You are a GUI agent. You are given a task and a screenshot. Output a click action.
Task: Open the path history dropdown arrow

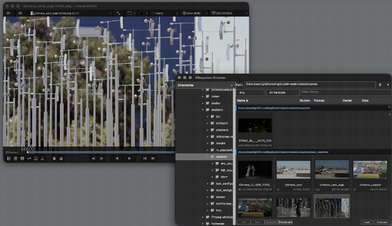pos(388,85)
